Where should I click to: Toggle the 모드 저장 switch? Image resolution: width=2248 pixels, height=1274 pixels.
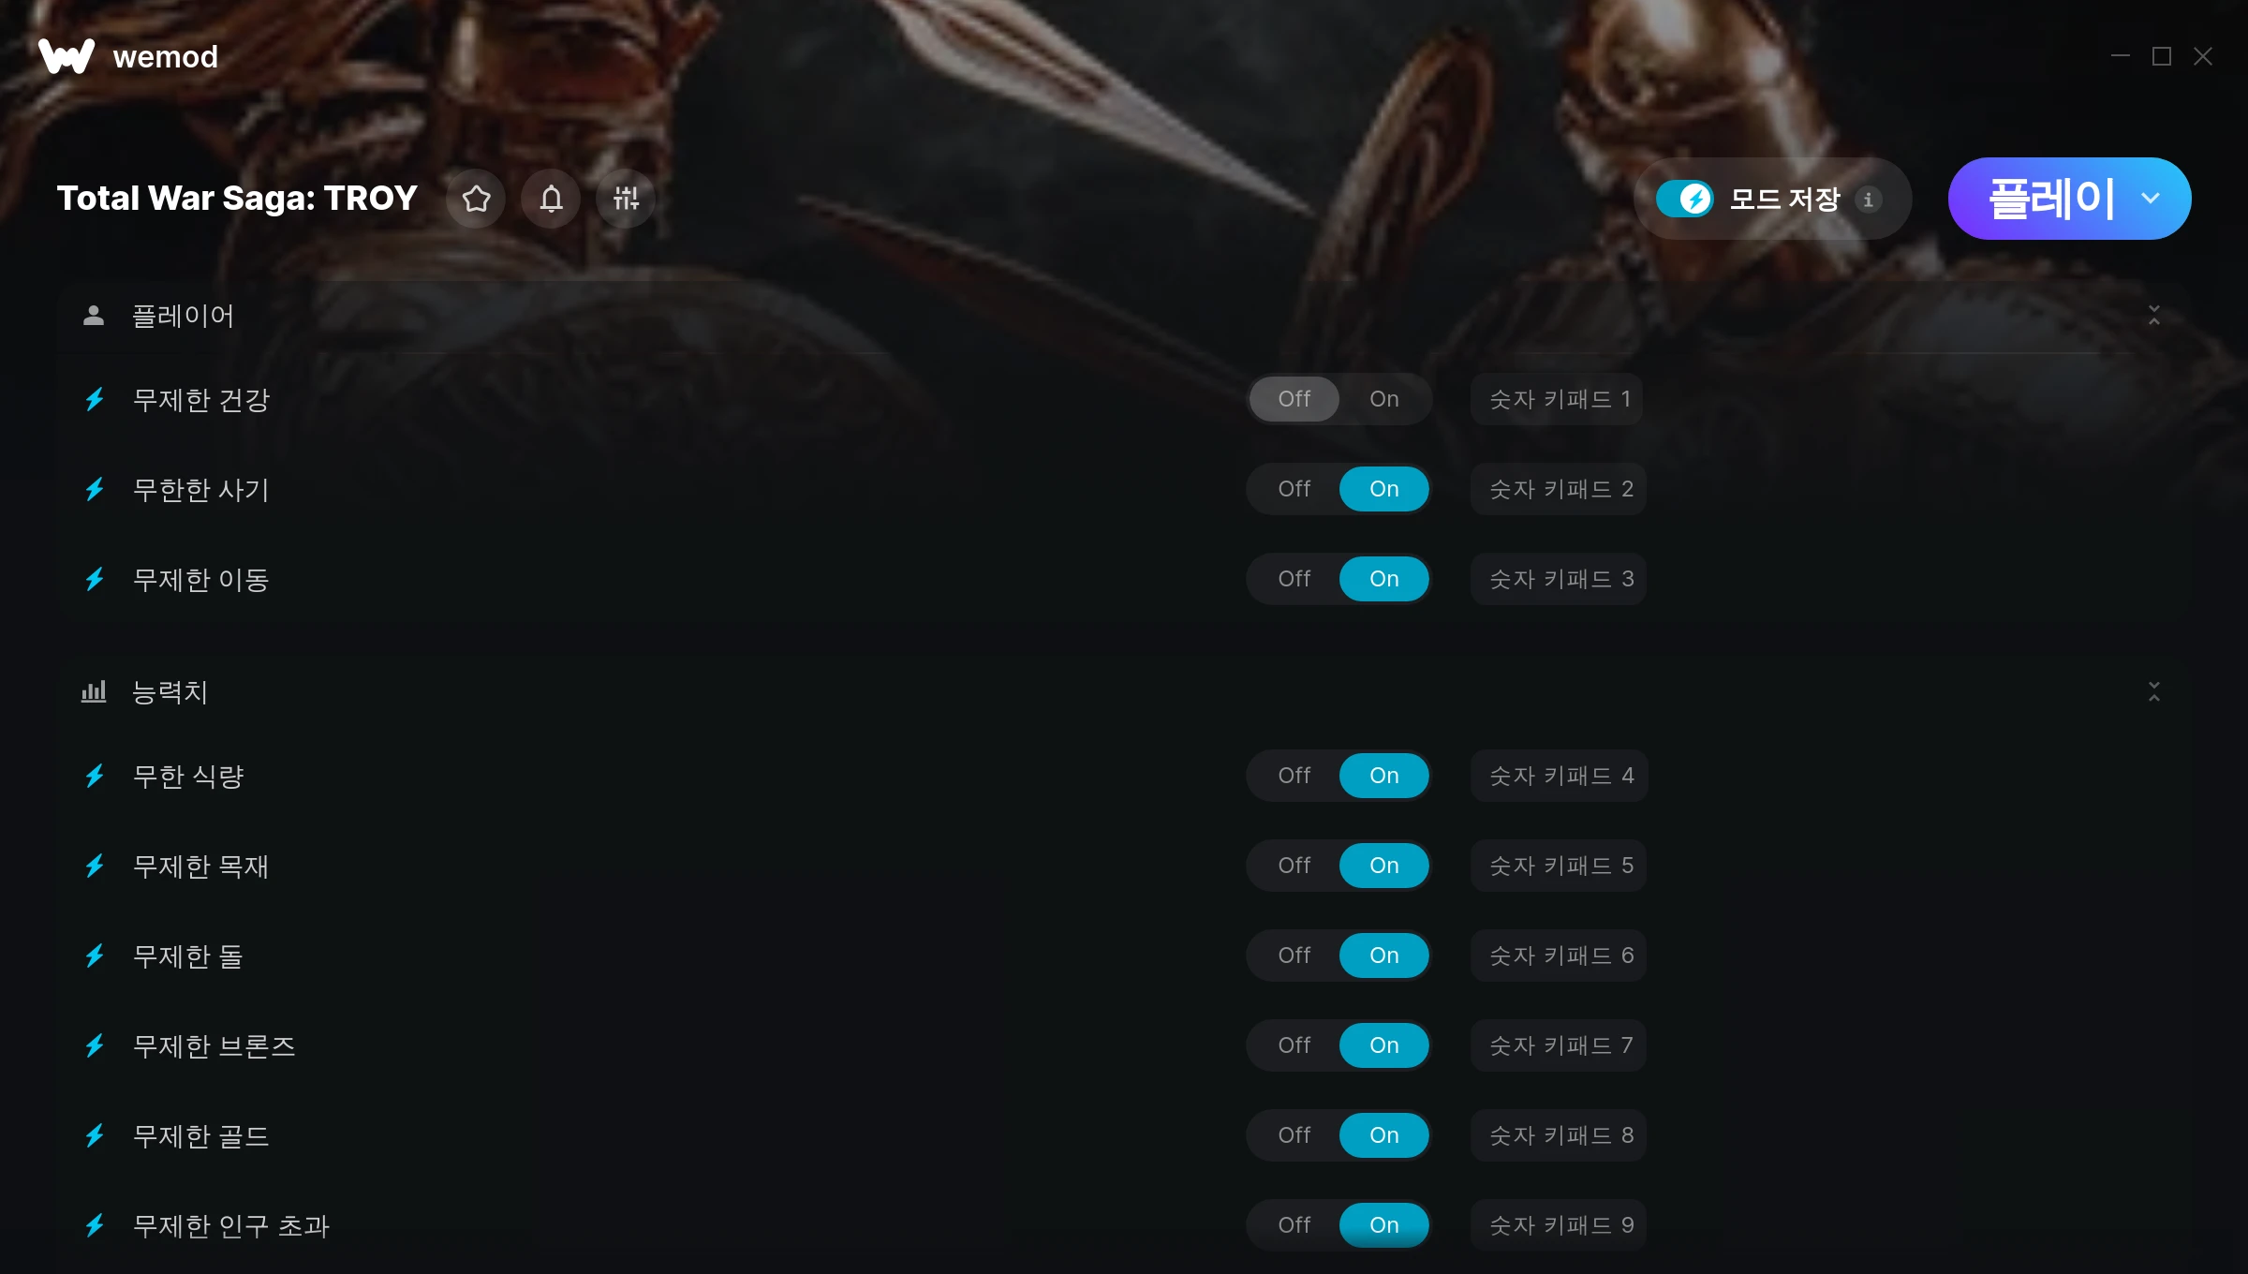[x=1685, y=199]
